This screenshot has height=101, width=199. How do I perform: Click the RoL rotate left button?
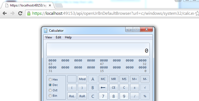click(x=72, y=96)
